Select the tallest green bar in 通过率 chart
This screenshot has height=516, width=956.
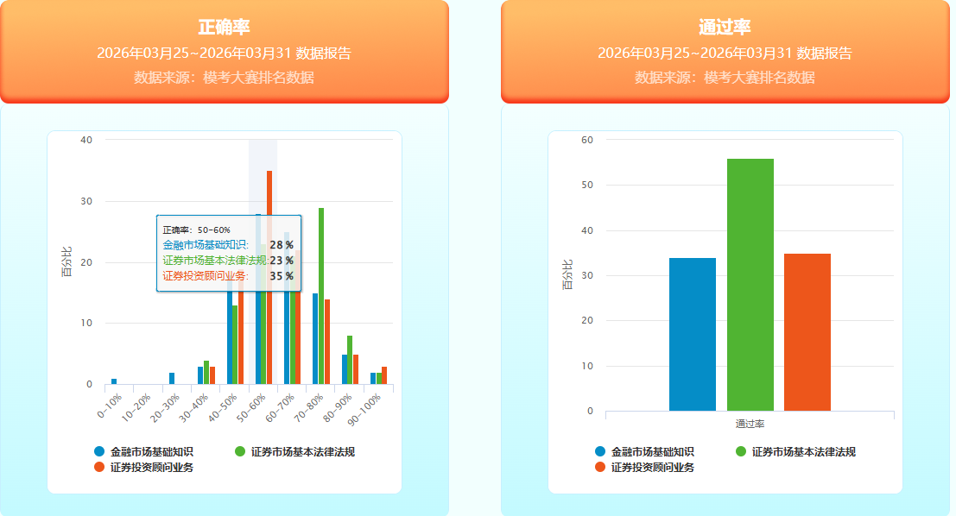coord(750,285)
